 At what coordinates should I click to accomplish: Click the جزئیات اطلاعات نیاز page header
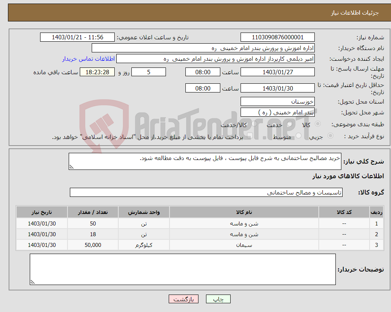point(355,13)
